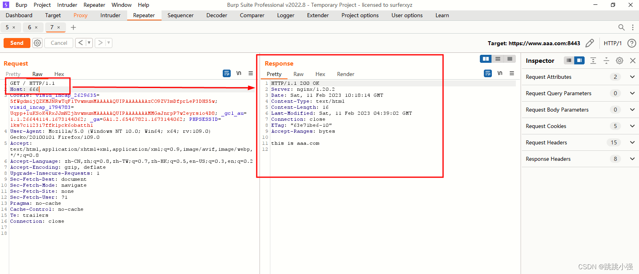Open help question mark icon

pos(632,43)
